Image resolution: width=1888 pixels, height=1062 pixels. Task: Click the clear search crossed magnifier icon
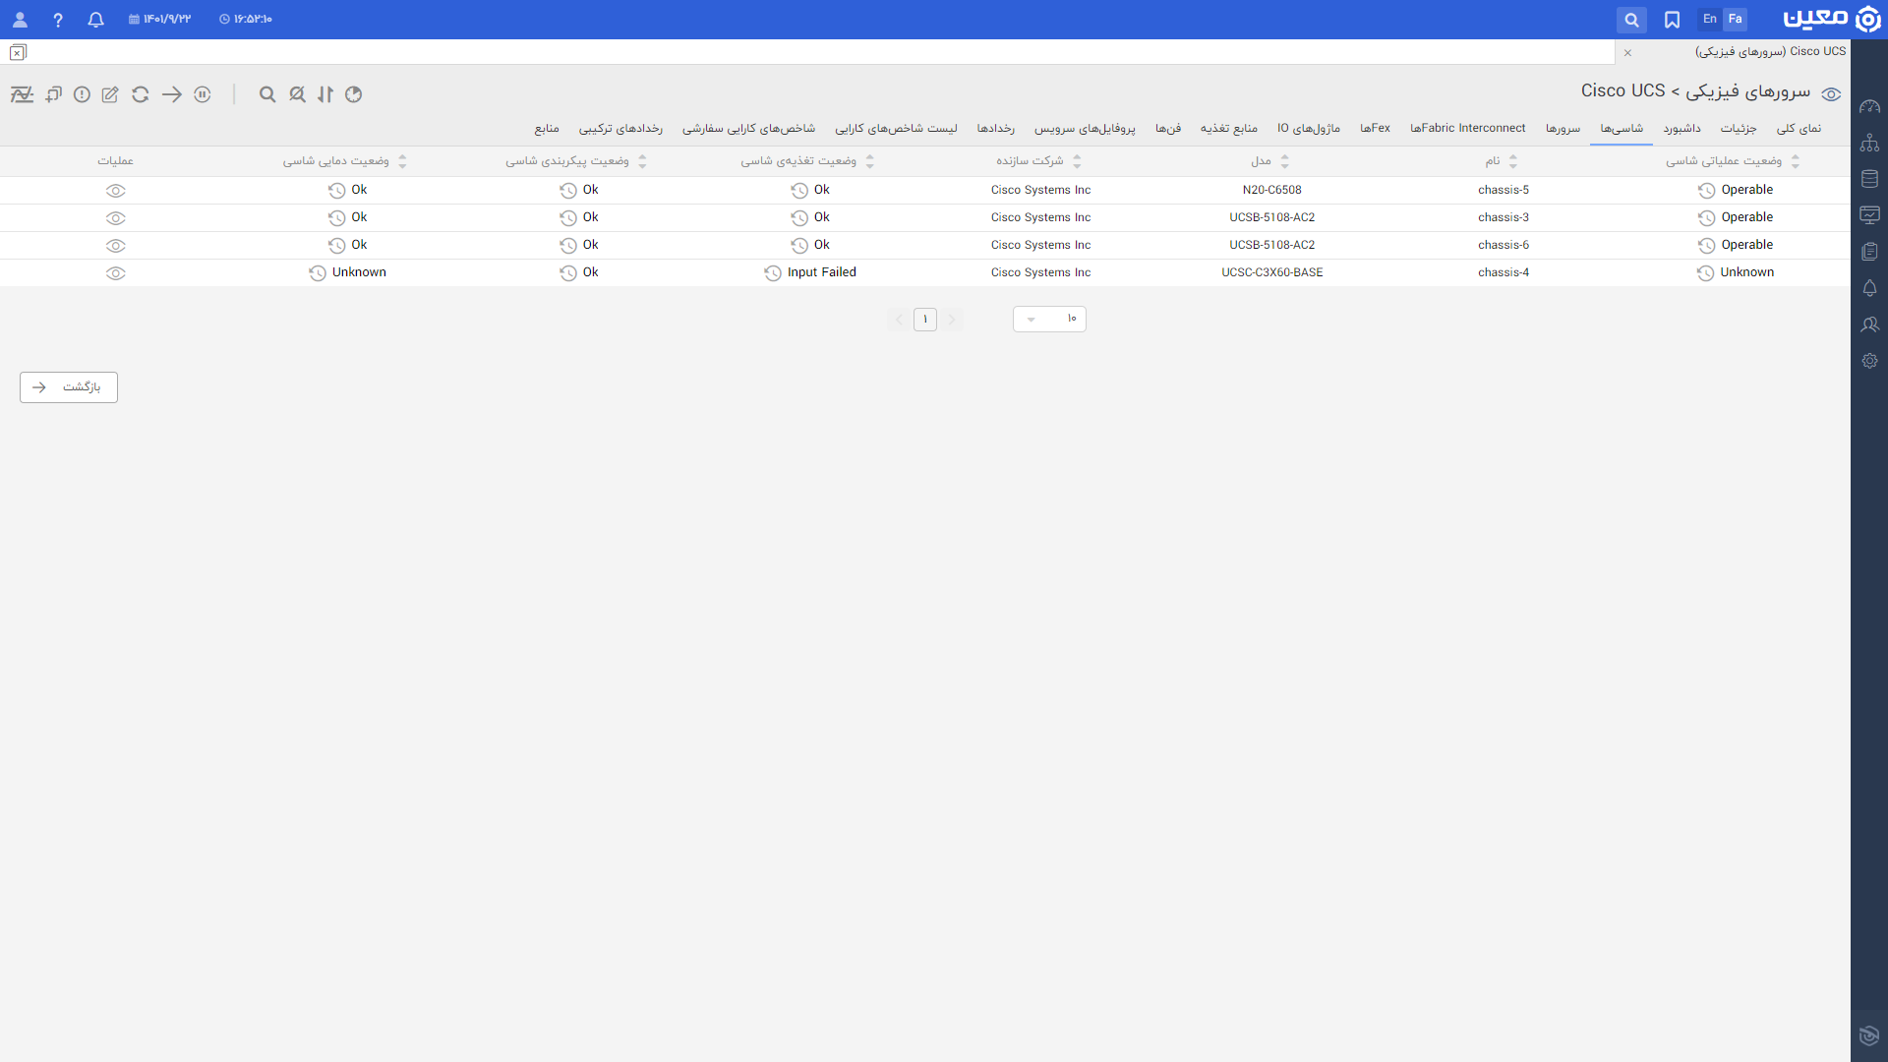[x=297, y=94]
